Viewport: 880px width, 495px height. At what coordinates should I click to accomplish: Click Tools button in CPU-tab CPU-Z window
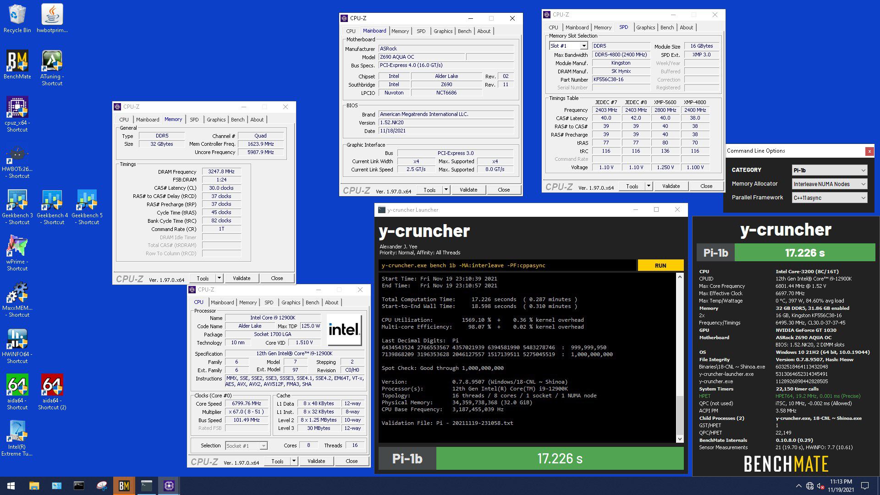pyautogui.click(x=278, y=461)
